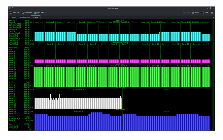Click the Edge,0 temperature graph label
This screenshot has width=223, height=140.
82,22
